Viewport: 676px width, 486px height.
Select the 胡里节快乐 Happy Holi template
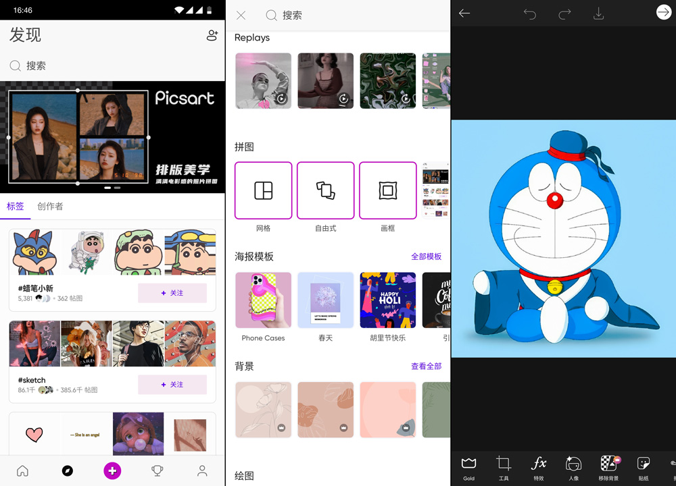387,300
